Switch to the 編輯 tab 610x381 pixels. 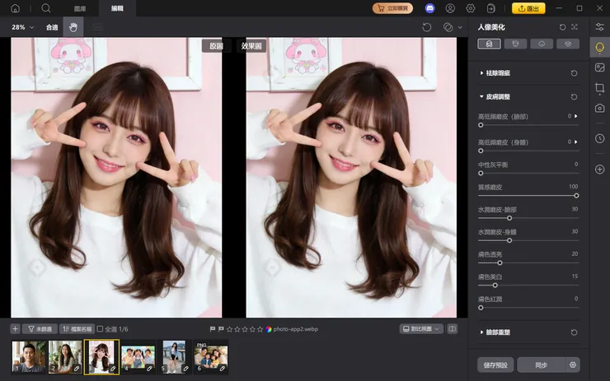117,8
